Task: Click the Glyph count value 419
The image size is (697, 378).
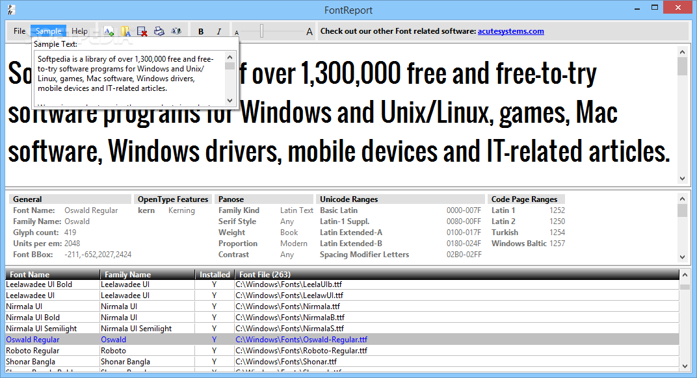Action: click(x=70, y=233)
